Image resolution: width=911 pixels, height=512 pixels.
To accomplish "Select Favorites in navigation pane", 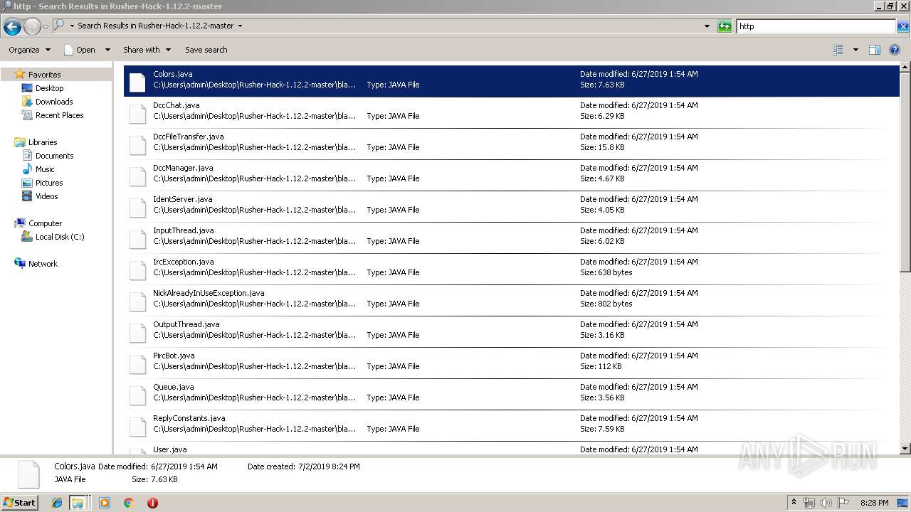I will pos(44,75).
